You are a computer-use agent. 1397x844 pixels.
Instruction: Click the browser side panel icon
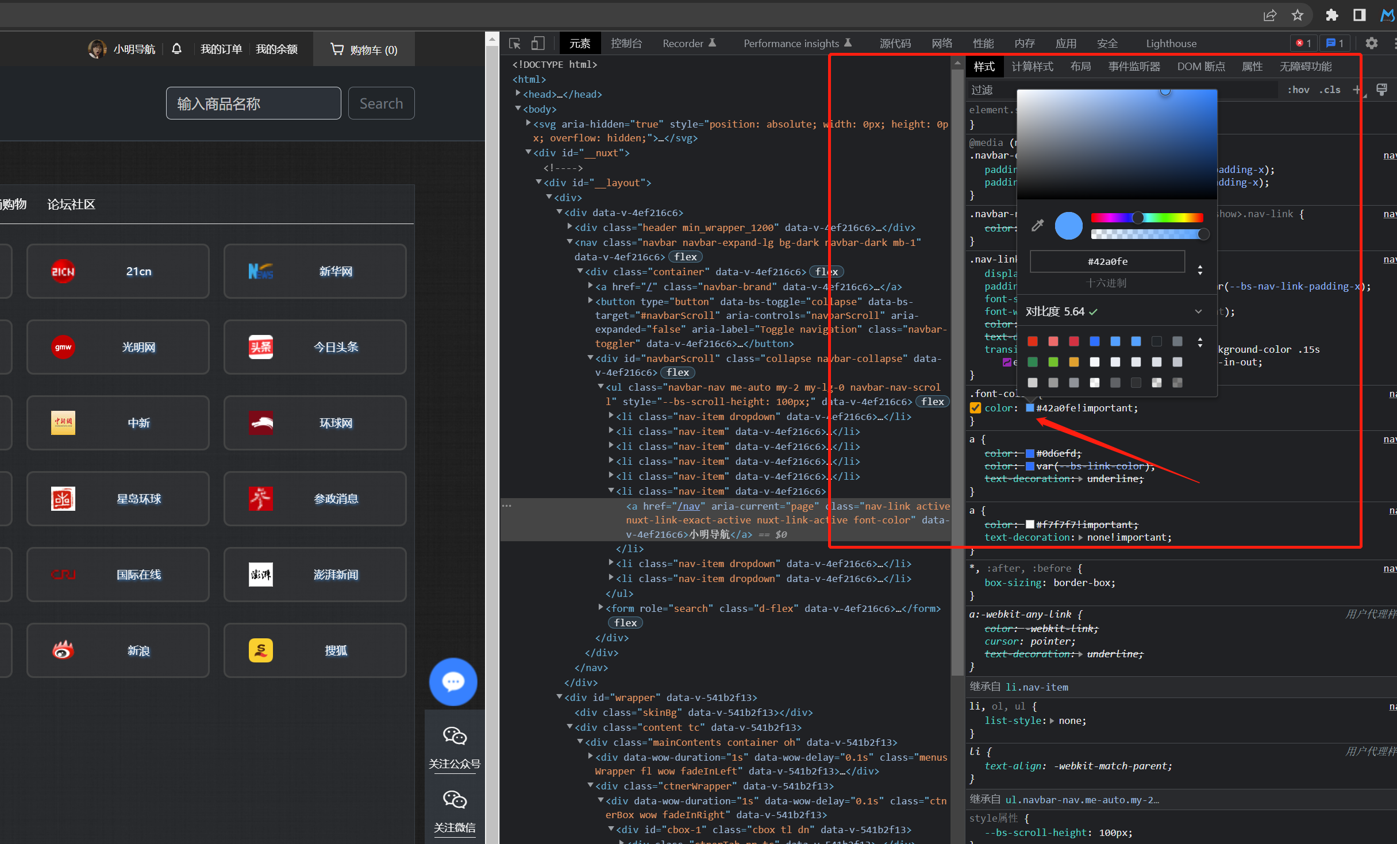click(x=1360, y=16)
